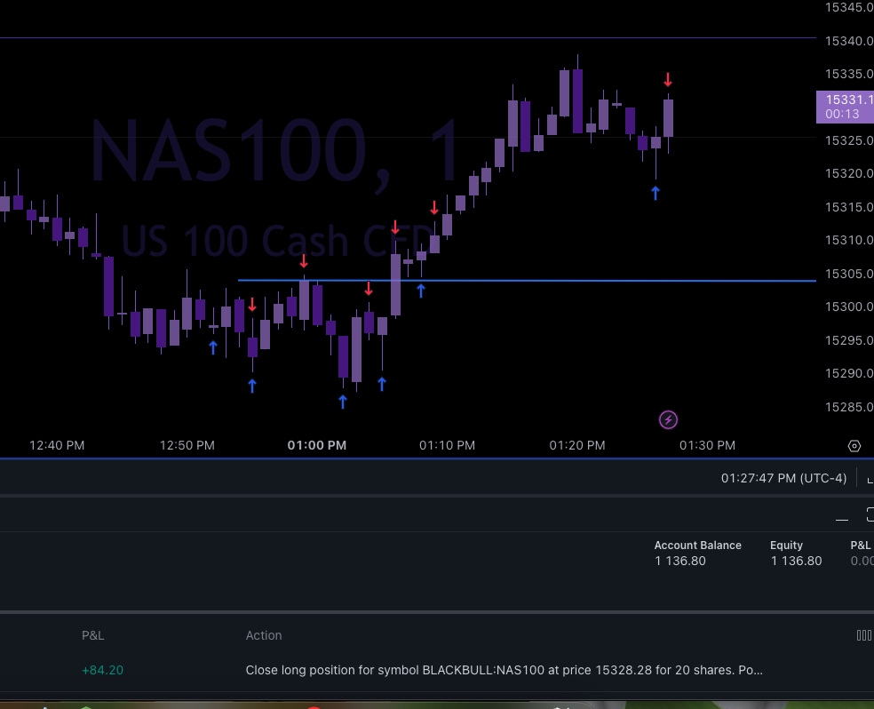Select the red sell arrow above the latest candle
This screenshot has width=874, height=709.
668,79
